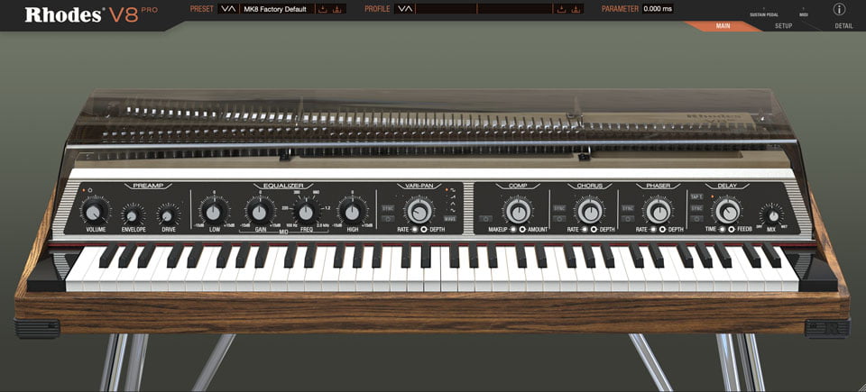Click the preamp power icon above Volume

(88, 191)
